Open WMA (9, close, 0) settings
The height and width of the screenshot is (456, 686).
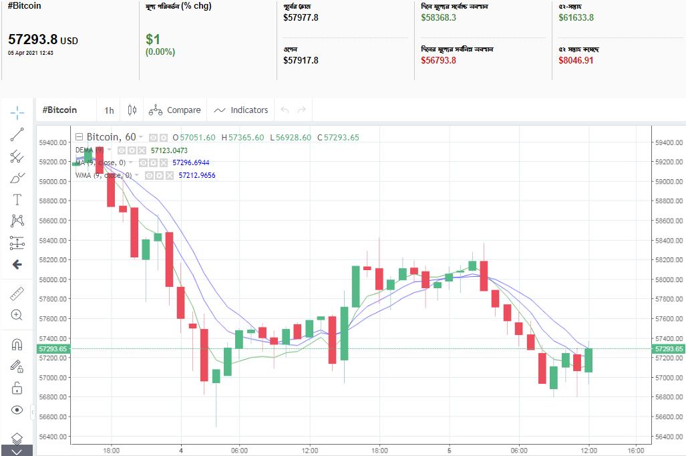[159, 176]
